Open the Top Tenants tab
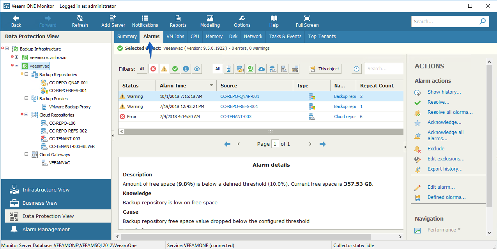This screenshot has height=249, width=497. 322,37
